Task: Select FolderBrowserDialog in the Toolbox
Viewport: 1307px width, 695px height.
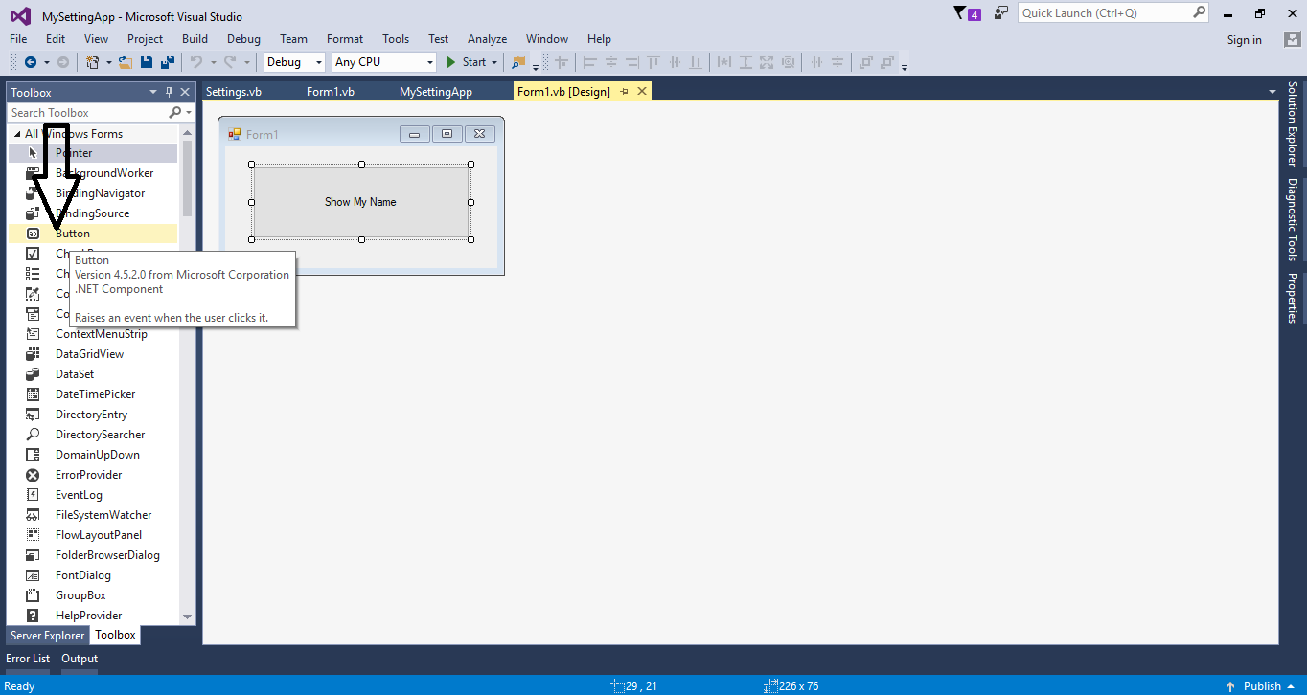Action: pyautogui.click(x=93, y=555)
